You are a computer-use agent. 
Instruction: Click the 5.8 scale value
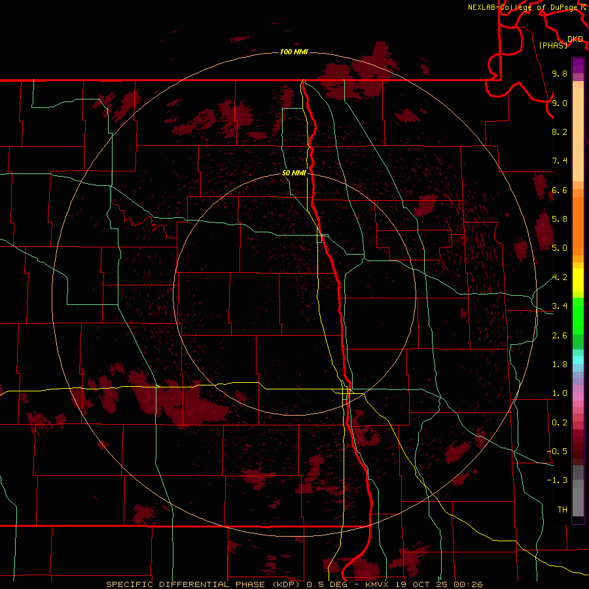tap(560, 219)
